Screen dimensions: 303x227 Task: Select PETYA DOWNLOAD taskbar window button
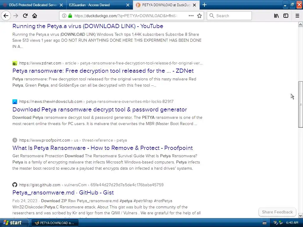pyautogui.click(x=55, y=223)
